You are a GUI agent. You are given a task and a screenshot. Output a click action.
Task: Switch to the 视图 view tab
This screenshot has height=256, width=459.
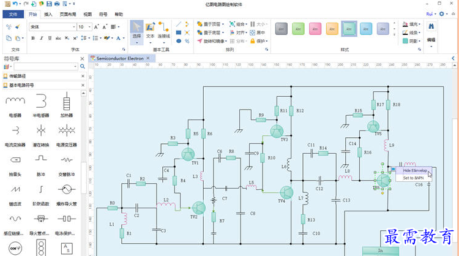tap(88, 14)
